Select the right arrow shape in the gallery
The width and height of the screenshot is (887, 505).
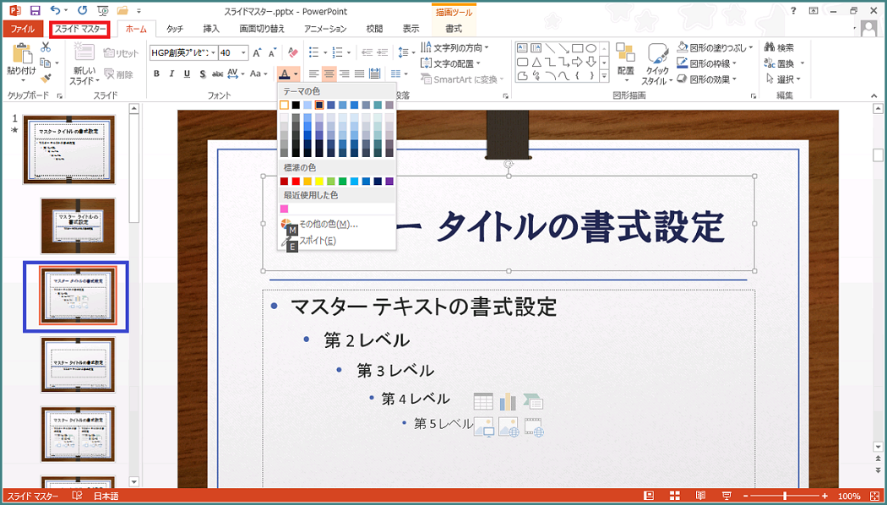click(577, 62)
